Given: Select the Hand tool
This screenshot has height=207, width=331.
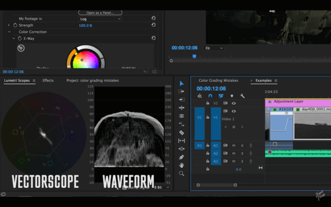Looking at the screenshot, I should (182, 165).
